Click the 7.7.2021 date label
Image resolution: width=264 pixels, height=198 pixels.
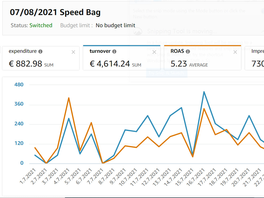click(96, 176)
